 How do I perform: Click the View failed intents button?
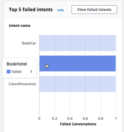tap(94, 10)
